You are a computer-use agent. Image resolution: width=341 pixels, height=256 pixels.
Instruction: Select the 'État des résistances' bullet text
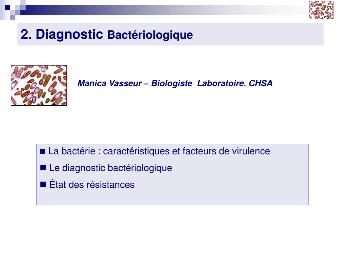tap(92, 184)
